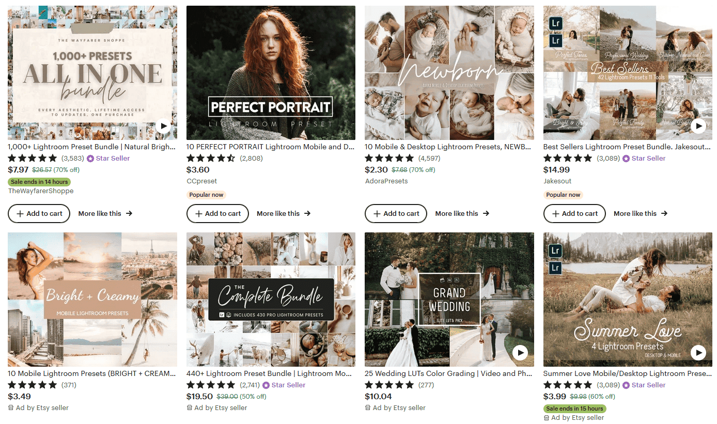This screenshot has height=424, width=717.
Task: Open title '25 Wedding LUTs Color Grading | Video and Ph...'
Action: click(449, 373)
